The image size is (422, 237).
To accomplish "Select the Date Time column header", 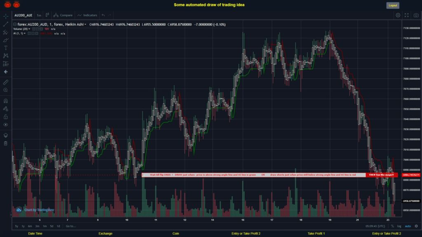I will click(x=35, y=234).
